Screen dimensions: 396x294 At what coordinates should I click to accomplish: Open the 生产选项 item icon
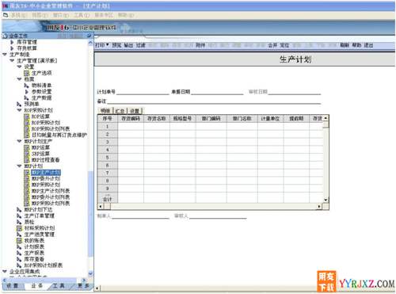(x=27, y=73)
